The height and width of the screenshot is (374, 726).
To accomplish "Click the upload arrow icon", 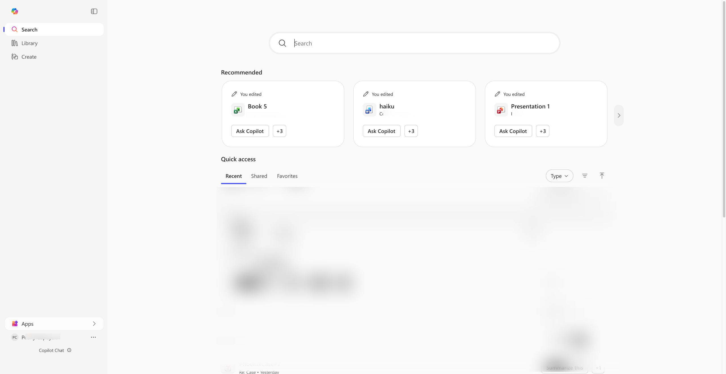I will click(x=602, y=176).
